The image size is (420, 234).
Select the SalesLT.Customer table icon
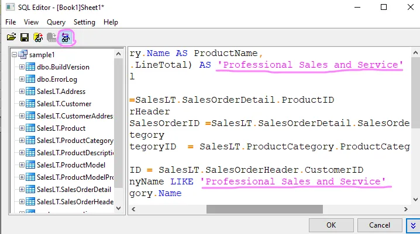(x=30, y=104)
